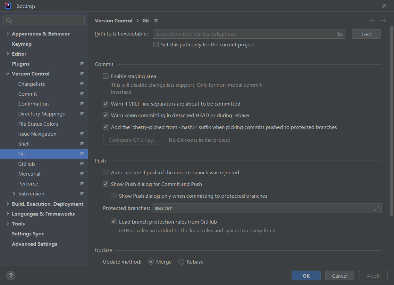Disable Load branch protection rules from GitHub

(113, 222)
